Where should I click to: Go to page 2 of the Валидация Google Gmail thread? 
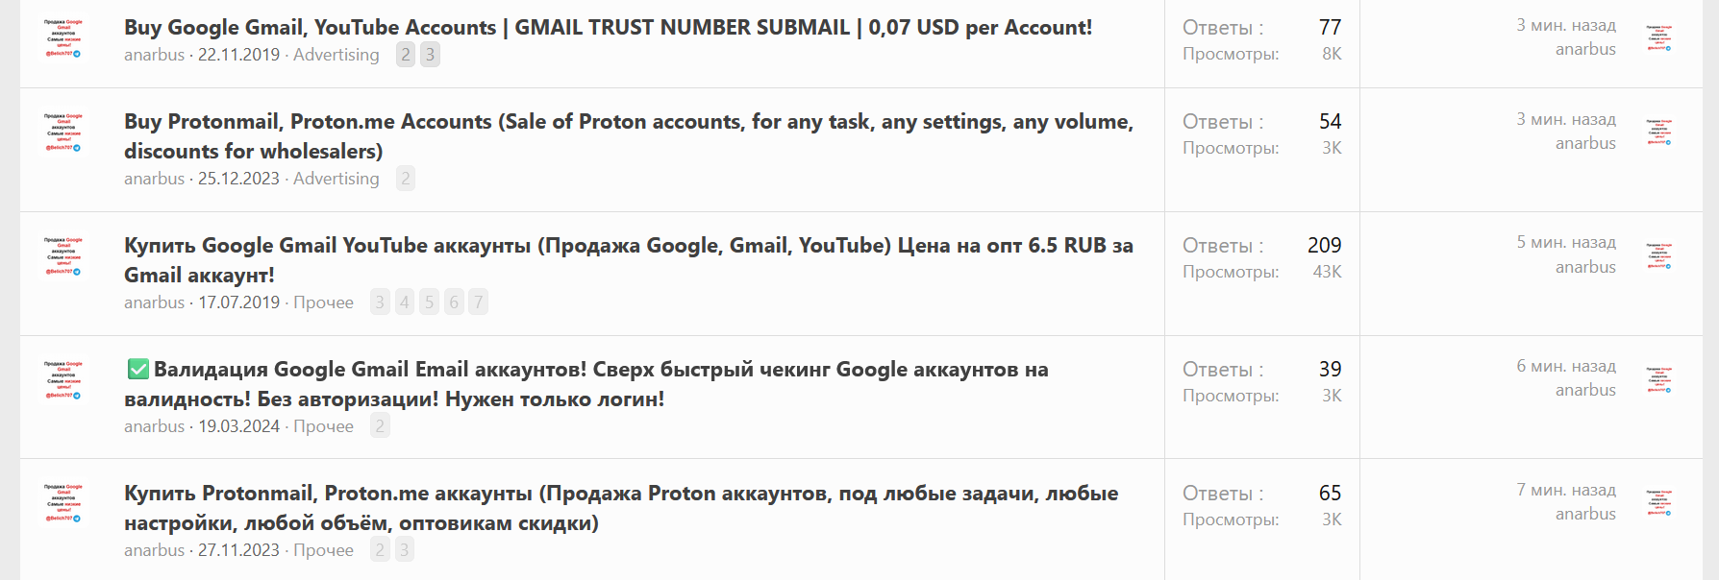(x=380, y=426)
